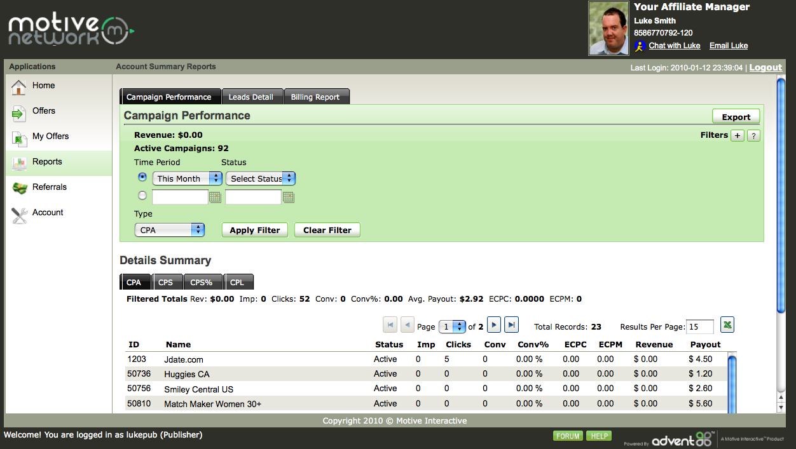Viewport: 796px width, 449px height.
Task: Click the ID column header
Action: [x=134, y=344]
